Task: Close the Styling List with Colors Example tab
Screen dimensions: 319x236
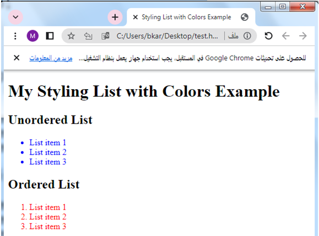Action: click(136, 17)
